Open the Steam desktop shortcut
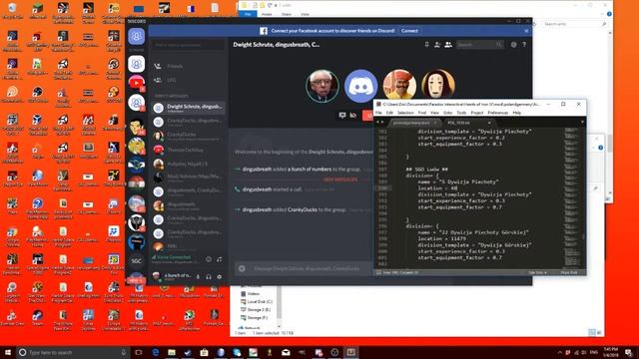Screen dimensions: 639x359 point(37,317)
